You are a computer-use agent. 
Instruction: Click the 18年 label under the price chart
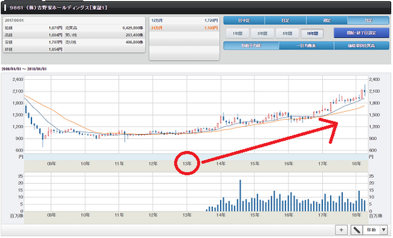356,163
